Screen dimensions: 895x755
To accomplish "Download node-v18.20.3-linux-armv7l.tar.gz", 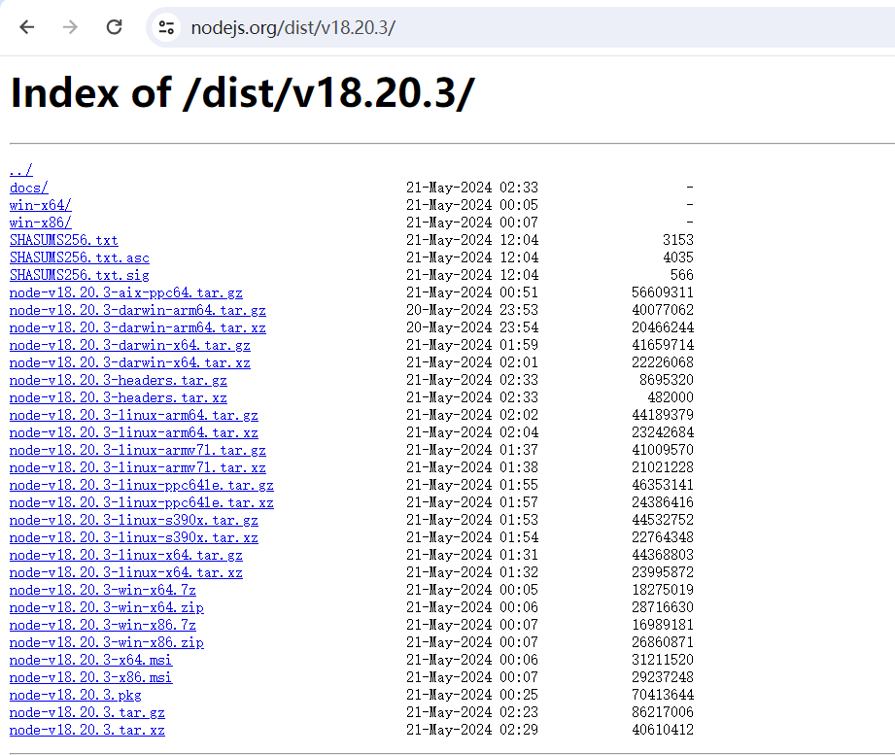I will (138, 450).
